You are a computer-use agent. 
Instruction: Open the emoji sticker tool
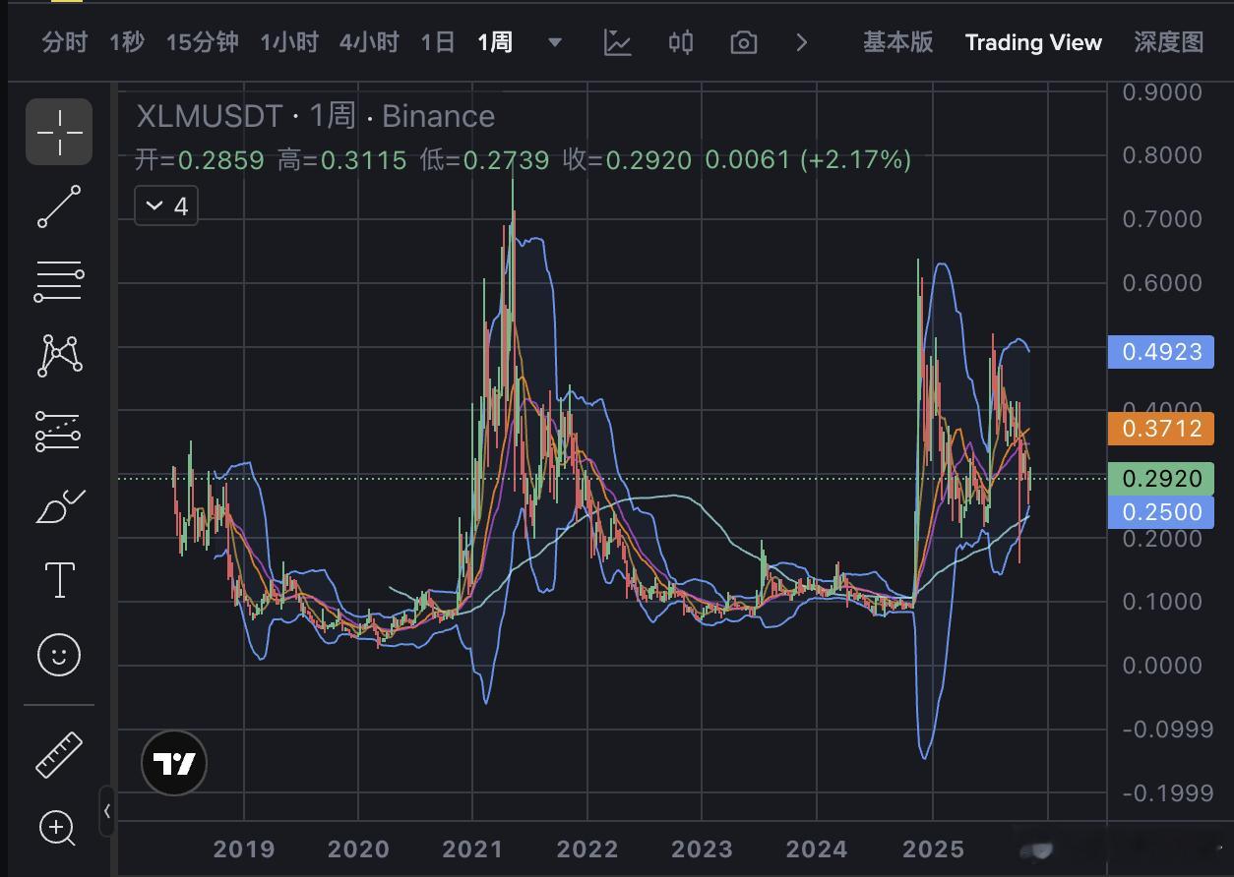click(x=58, y=655)
